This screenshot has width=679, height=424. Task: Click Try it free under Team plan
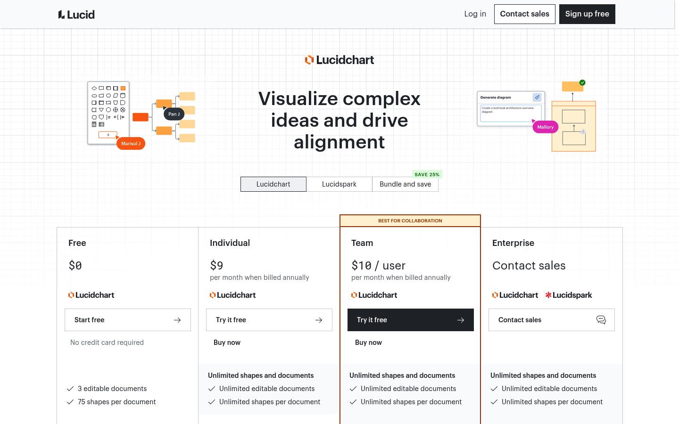411,320
